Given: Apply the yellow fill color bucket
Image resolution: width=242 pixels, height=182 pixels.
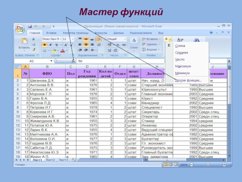Looking at the screenshot, I should pyautogui.click(x=54, y=50).
